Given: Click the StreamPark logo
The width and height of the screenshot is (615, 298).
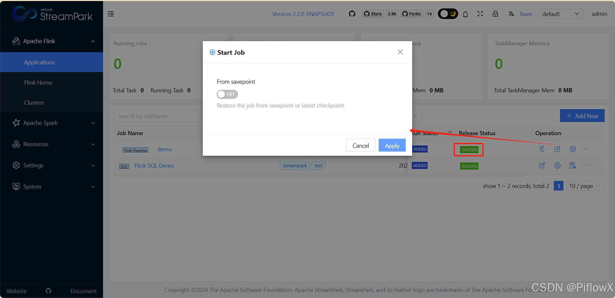Looking at the screenshot, I should click(52, 14).
